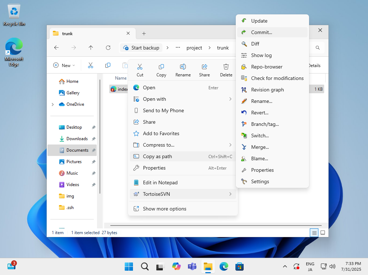Refresh the folder view
The image size is (368, 275).
(x=108, y=48)
